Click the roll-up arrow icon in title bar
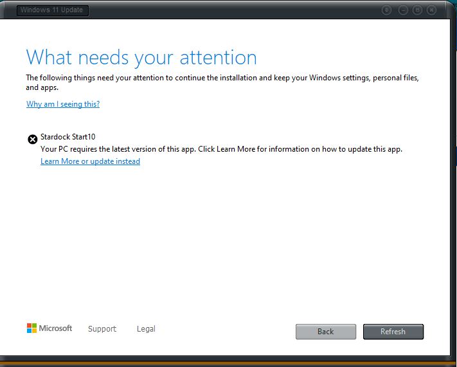The width and height of the screenshot is (457, 367). pos(386,10)
